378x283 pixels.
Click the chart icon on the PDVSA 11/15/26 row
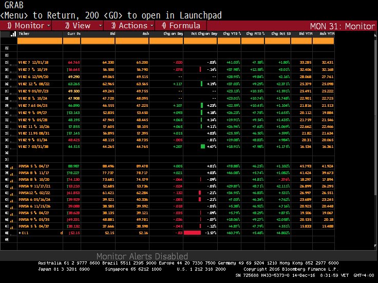tap(12, 206)
